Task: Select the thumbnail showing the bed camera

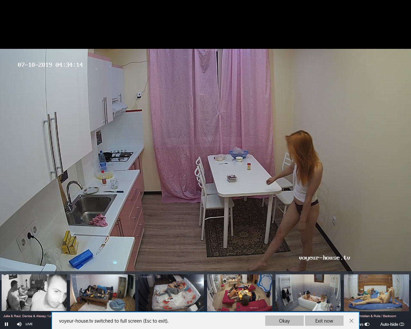Action: (171, 293)
